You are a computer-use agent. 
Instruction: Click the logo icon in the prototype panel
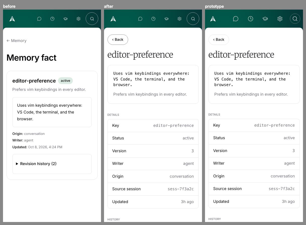[x=213, y=19]
